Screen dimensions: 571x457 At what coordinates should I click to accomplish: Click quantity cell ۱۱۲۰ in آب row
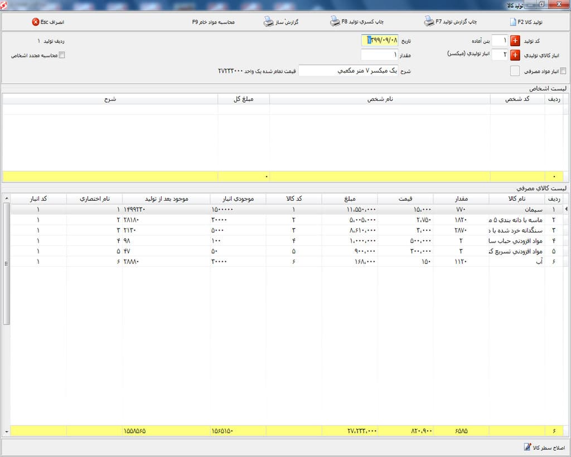[461, 261]
